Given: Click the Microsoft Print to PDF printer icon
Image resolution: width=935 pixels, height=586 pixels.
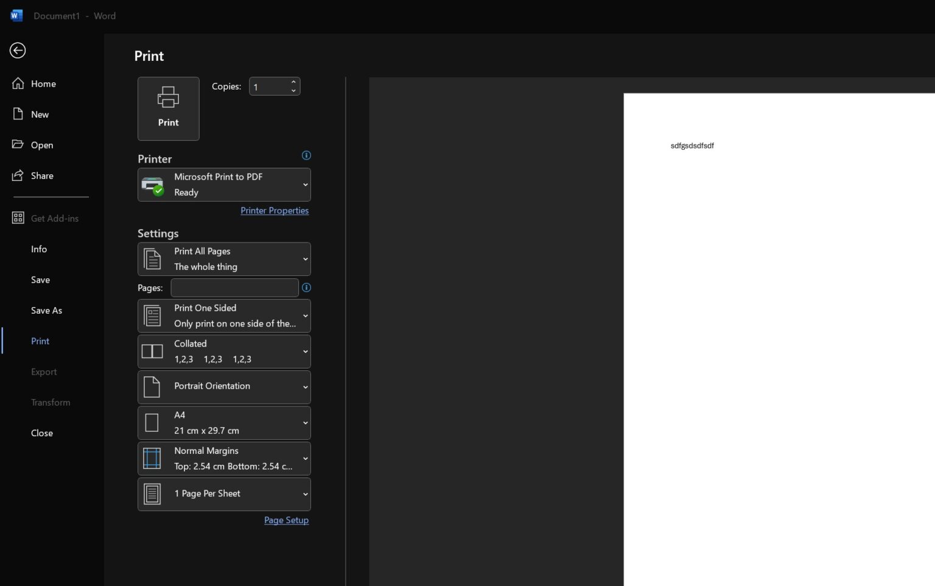Looking at the screenshot, I should pos(152,185).
